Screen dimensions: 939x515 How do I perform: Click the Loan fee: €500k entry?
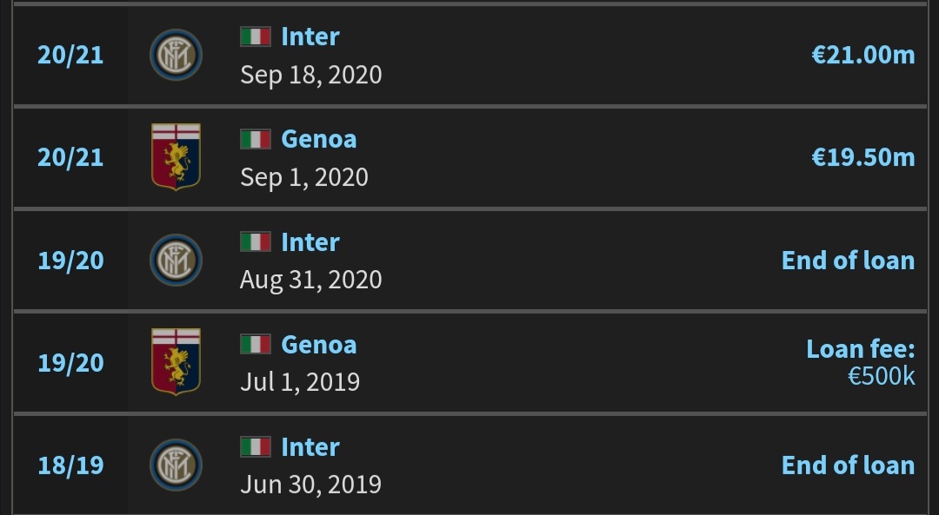[x=861, y=362]
